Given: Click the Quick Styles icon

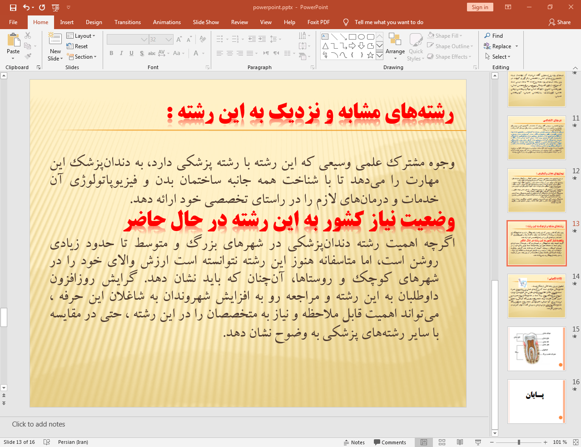Looking at the screenshot, I should click(x=416, y=47).
